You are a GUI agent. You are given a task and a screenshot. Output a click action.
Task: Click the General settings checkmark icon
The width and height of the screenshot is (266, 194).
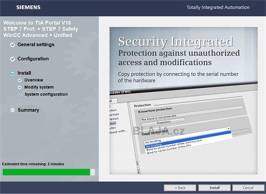pos(12,45)
